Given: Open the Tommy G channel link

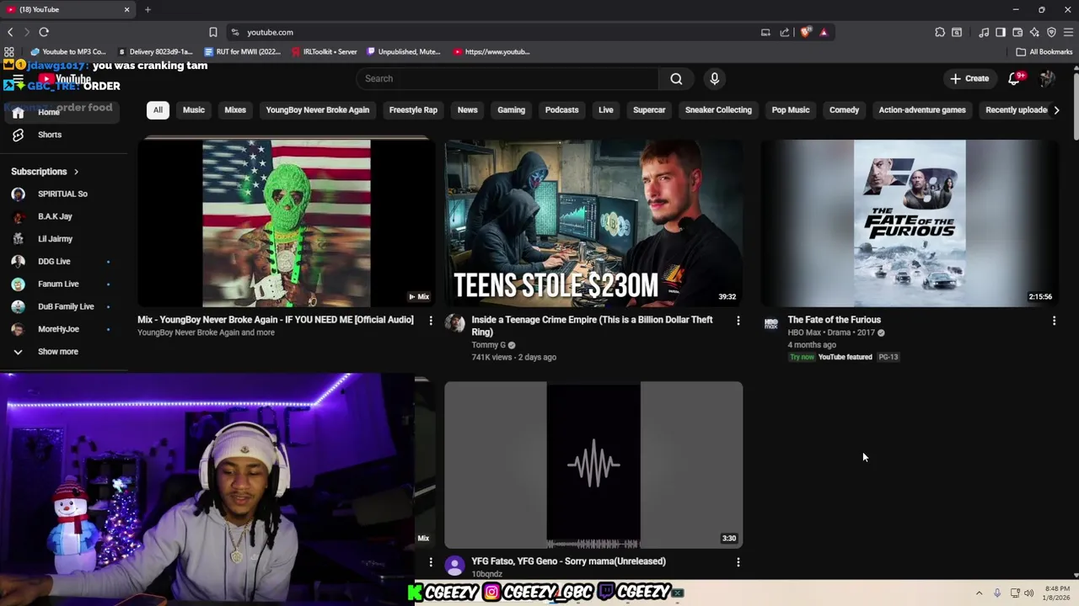Looking at the screenshot, I should click(x=488, y=345).
